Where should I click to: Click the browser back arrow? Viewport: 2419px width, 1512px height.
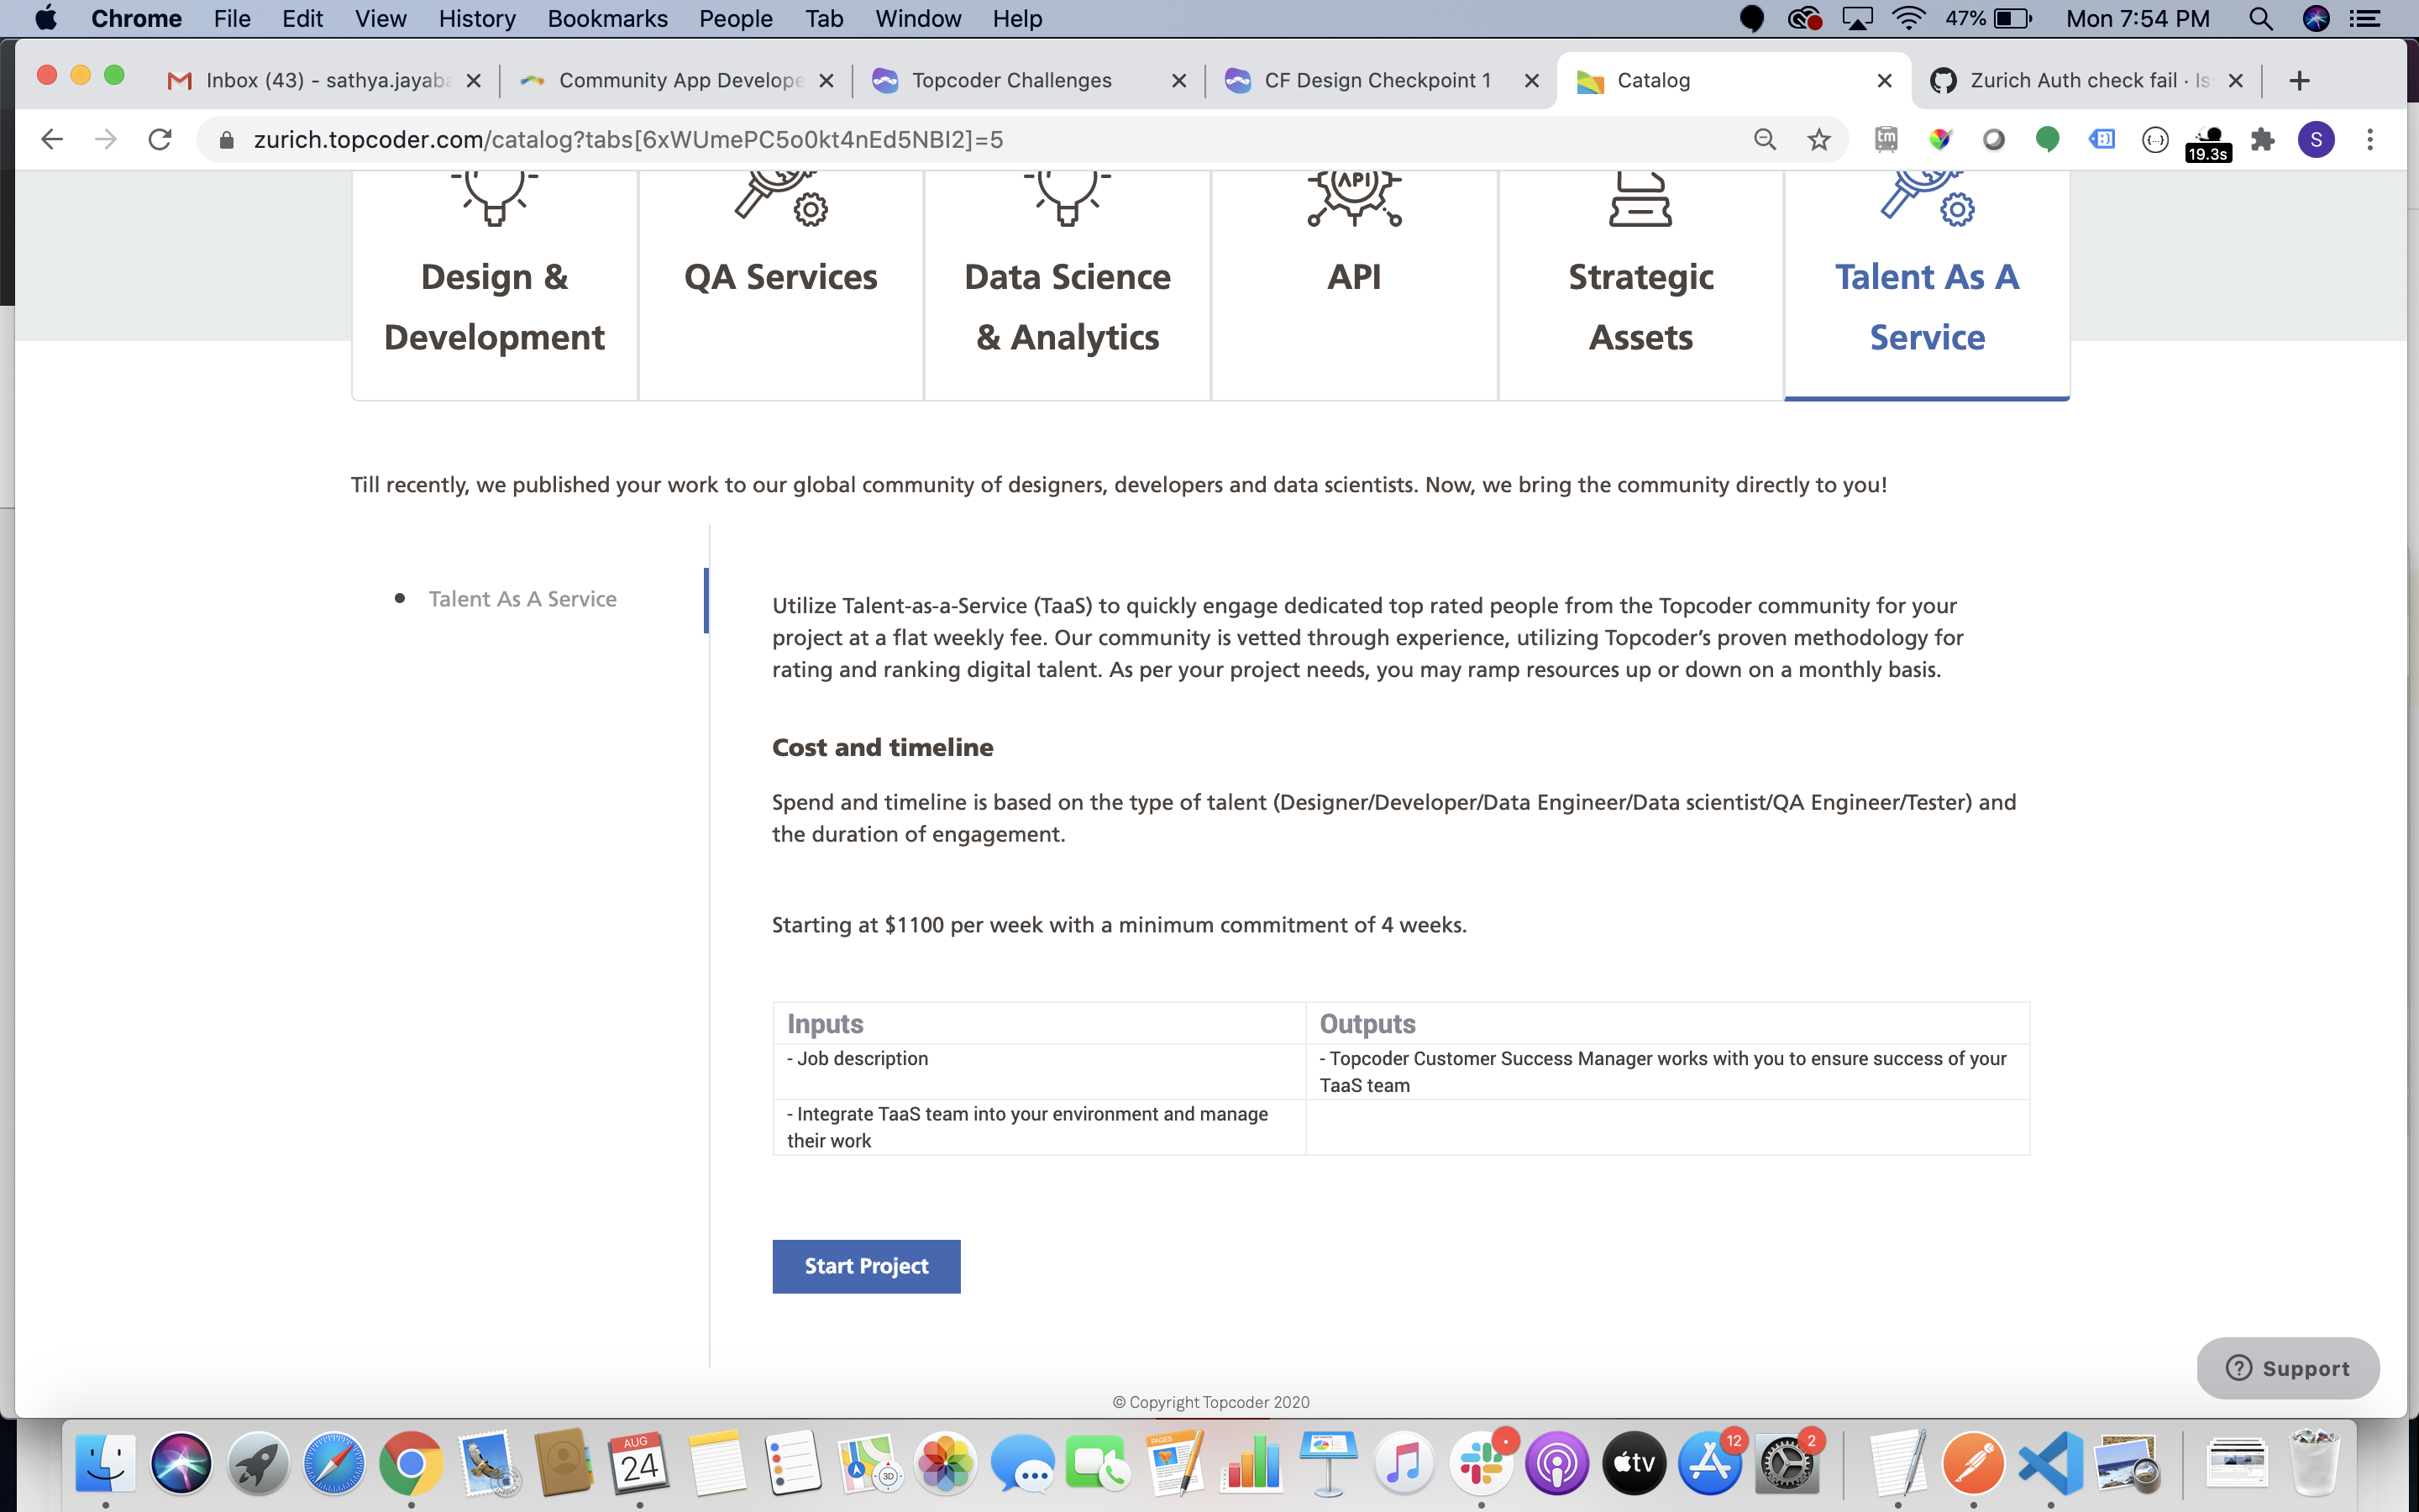tap(52, 139)
